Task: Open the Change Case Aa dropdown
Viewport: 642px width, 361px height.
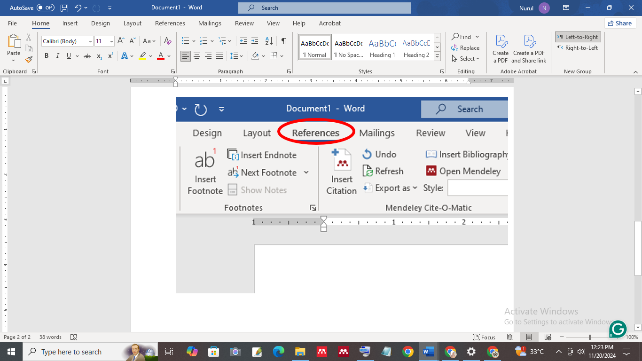Action: [x=149, y=41]
